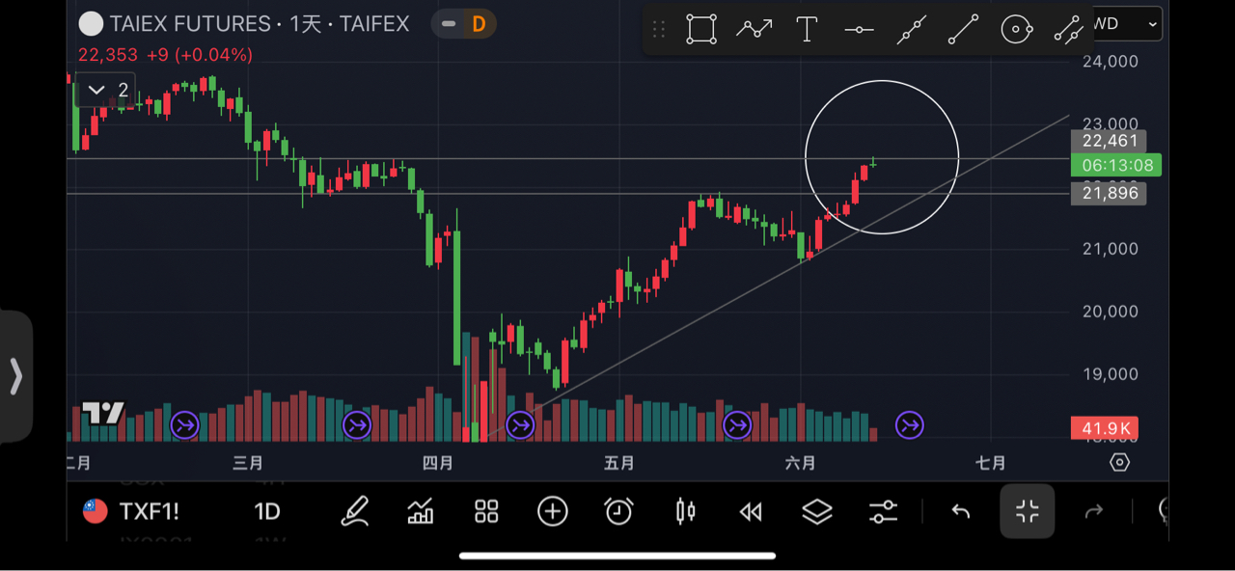Tap the 七月 time axis label

pyautogui.click(x=990, y=463)
